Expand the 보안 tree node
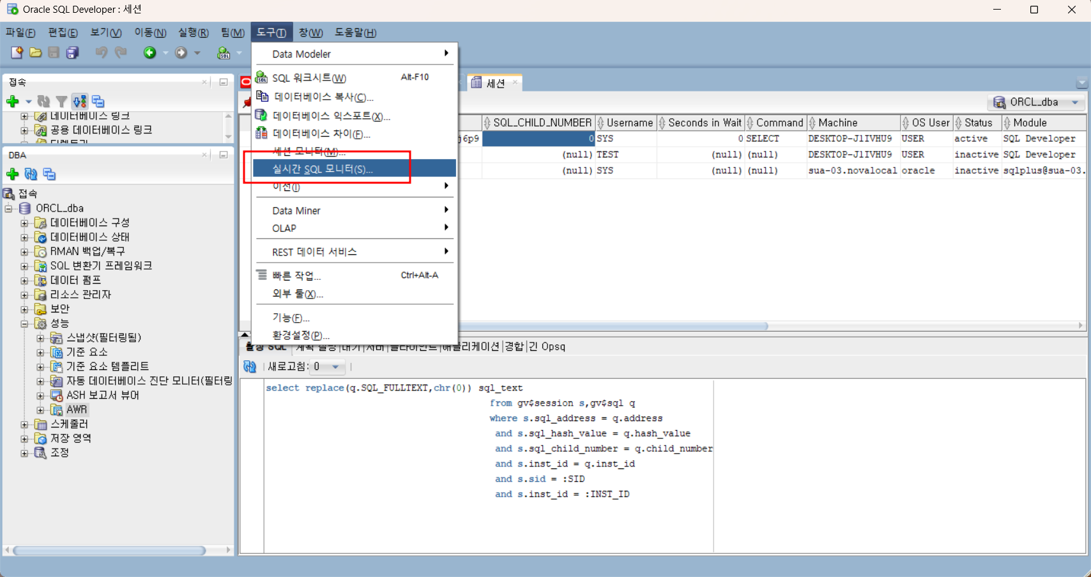 24,309
